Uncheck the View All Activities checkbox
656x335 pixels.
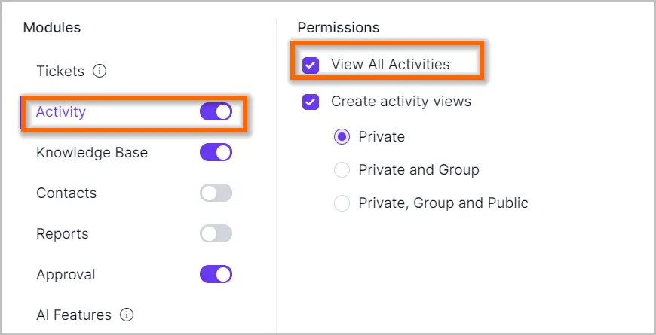[x=311, y=65]
